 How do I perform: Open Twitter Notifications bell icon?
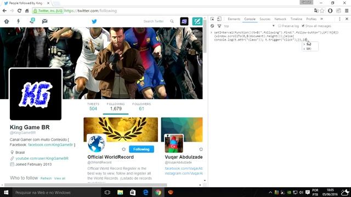pyautogui.click(x=32, y=21)
